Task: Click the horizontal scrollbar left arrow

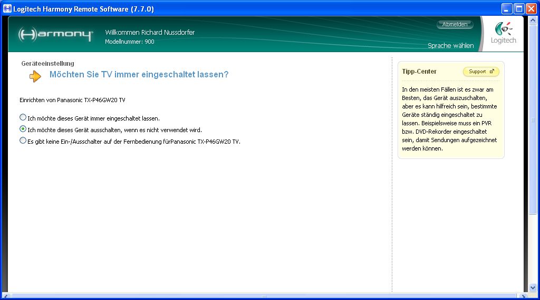Action: (x=6, y=296)
